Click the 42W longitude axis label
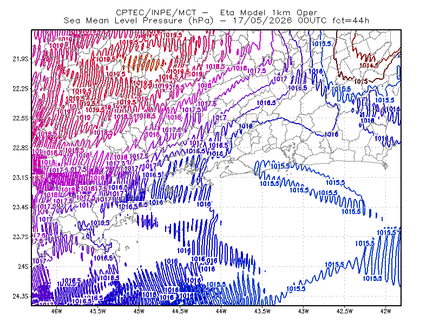 [386, 311]
